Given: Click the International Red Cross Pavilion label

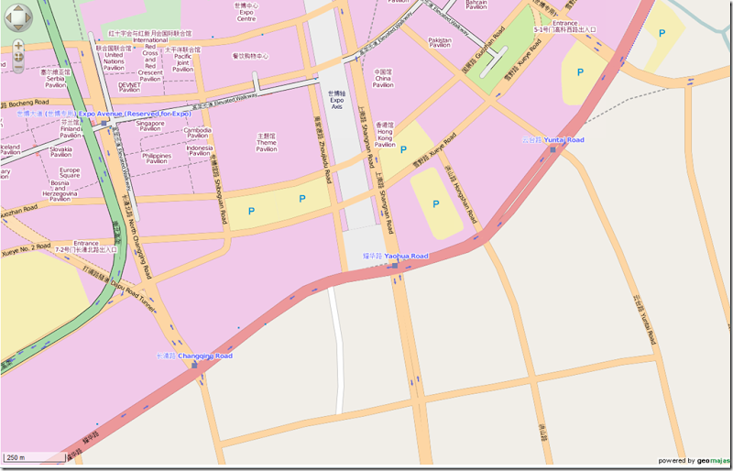Looking at the screenshot, I should tap(150, 57).
